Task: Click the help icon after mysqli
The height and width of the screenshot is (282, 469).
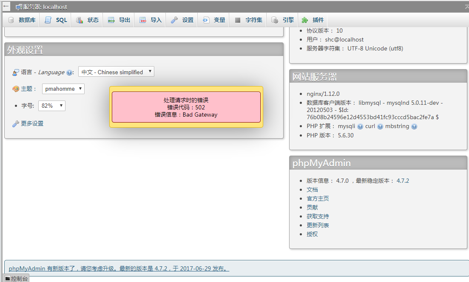Action: [x=360, y=126]
